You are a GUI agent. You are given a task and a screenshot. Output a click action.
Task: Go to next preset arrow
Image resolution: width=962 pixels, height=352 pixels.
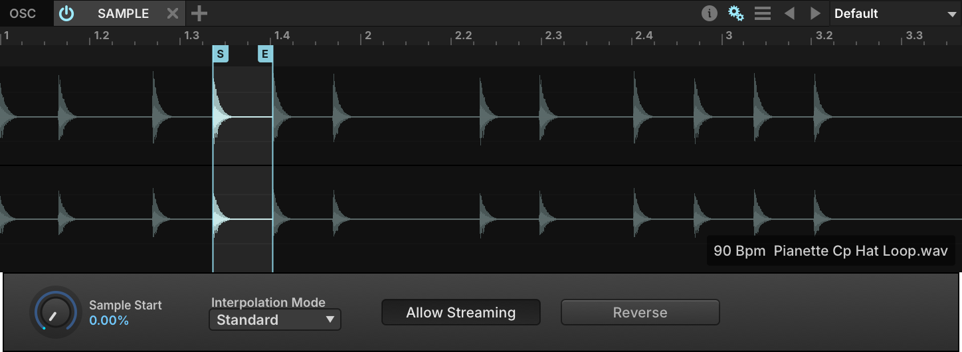click(x=815, y=13)
